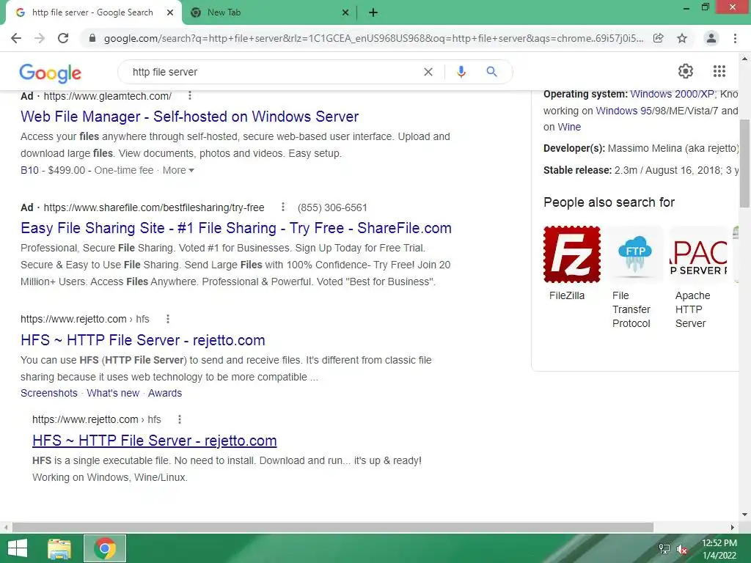Start voice search with microphone icon
This screenshot has height=563, width=751.
[x=461, y=72]
